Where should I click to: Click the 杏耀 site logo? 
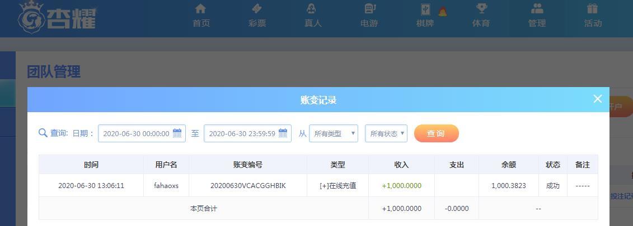[x=57, y=17]
